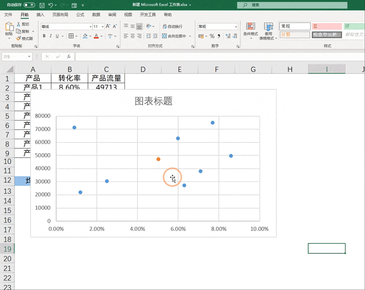Click the Wrap Text (自动换行) button
The image size is (365, 290).
coord(172,26)
